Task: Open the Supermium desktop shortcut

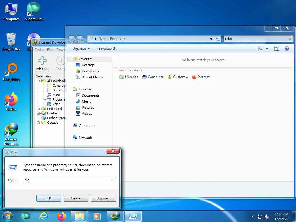Action: (x=34, y=12)
